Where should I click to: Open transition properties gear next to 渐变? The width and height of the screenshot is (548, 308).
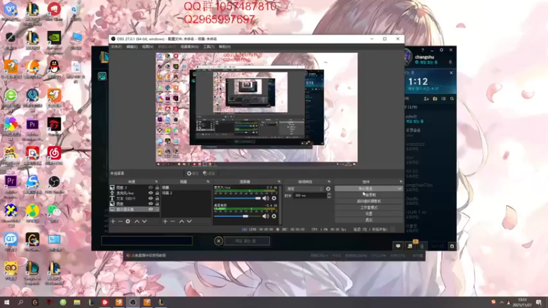tap(328, 189)
